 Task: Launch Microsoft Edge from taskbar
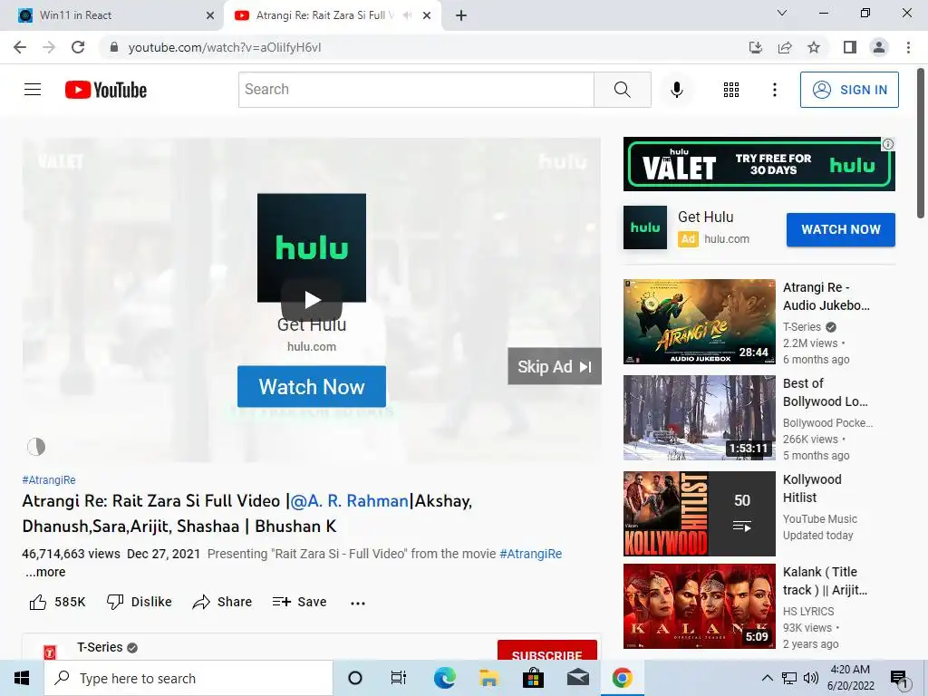point(444,678)
